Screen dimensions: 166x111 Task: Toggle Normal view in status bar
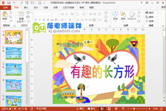[102, 109]
